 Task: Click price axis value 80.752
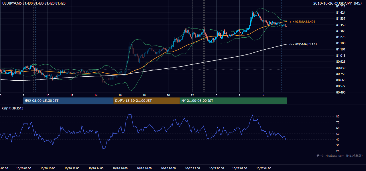pyautogui.click(x=341, y=74)
